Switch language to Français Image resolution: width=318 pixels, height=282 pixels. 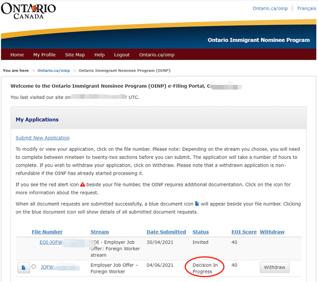point(306,8)
